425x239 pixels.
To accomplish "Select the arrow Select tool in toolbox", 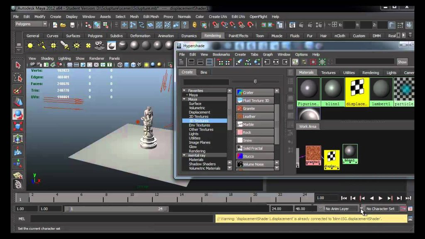I will click(18, 65).
